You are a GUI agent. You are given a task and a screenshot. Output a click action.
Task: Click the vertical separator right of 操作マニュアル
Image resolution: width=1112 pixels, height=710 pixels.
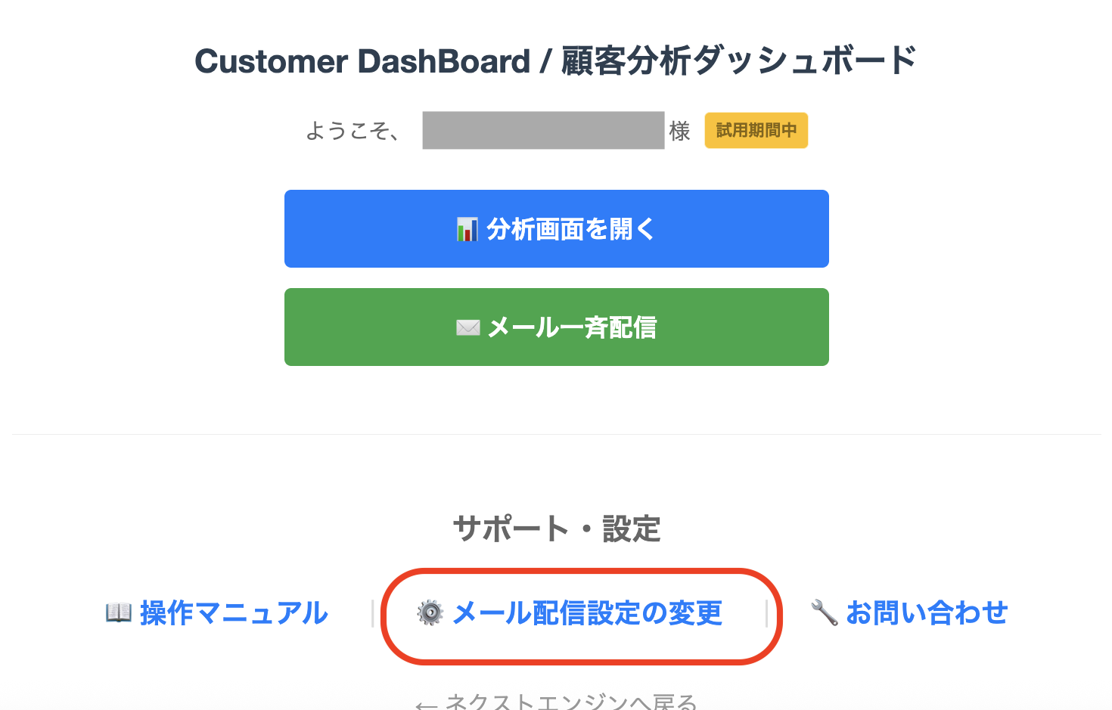(x=372, y=613)
